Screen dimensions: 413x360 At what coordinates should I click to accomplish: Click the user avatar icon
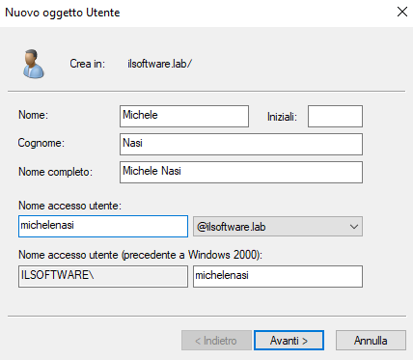point(34,64)
